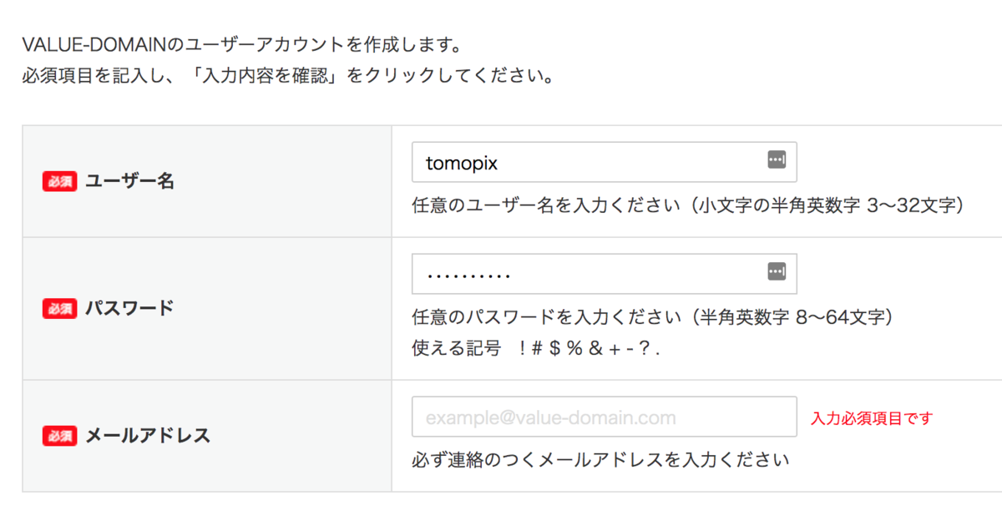This screenshot has height=531, width=1002.
Task: Click the password manager icon in password field
Action: [777, 271]
